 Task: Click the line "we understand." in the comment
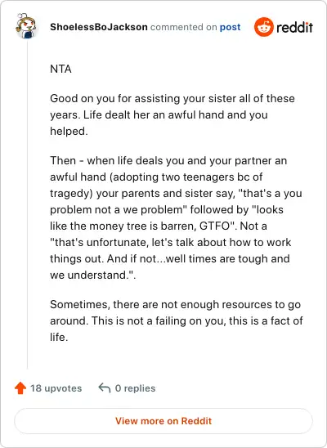pyautogui.click(x=93, y=276)
